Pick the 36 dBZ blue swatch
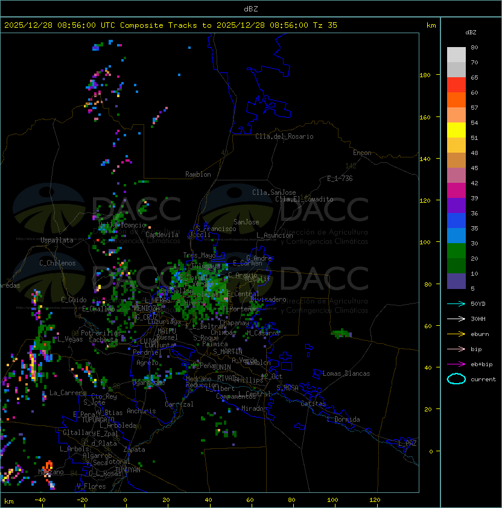The height and width of the screenshot is (508, 502). tap(456, 221)
